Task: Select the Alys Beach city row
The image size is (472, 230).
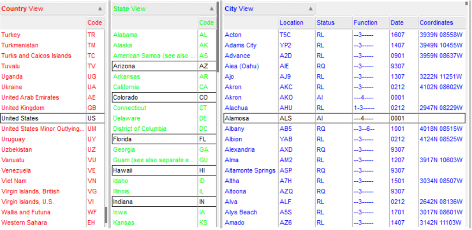Action: coord(344,212)
